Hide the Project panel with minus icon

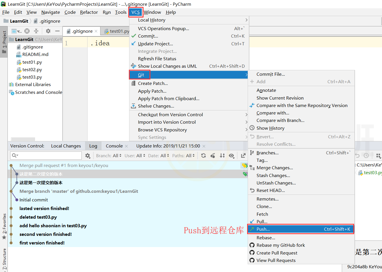57,31
